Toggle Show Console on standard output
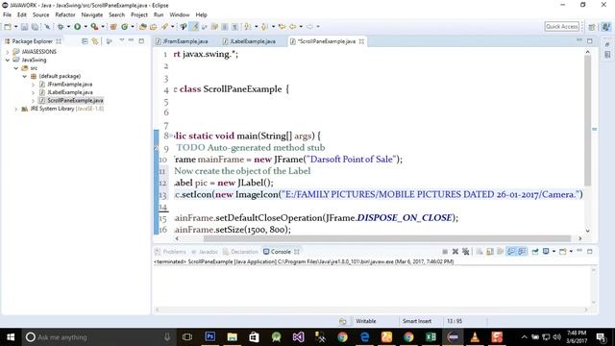This screenshot has height=346, width=615. [511, 252]
